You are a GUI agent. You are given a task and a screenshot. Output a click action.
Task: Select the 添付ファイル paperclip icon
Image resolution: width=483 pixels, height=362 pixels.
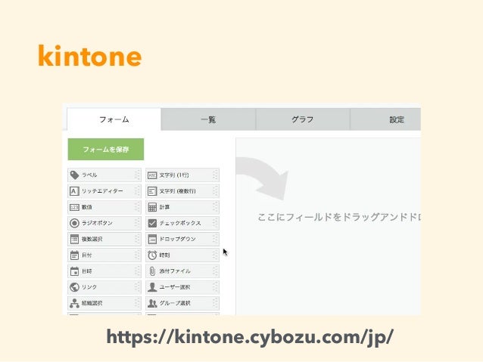coord(152,271)
